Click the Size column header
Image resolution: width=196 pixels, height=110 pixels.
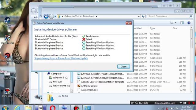click(175, 28)
